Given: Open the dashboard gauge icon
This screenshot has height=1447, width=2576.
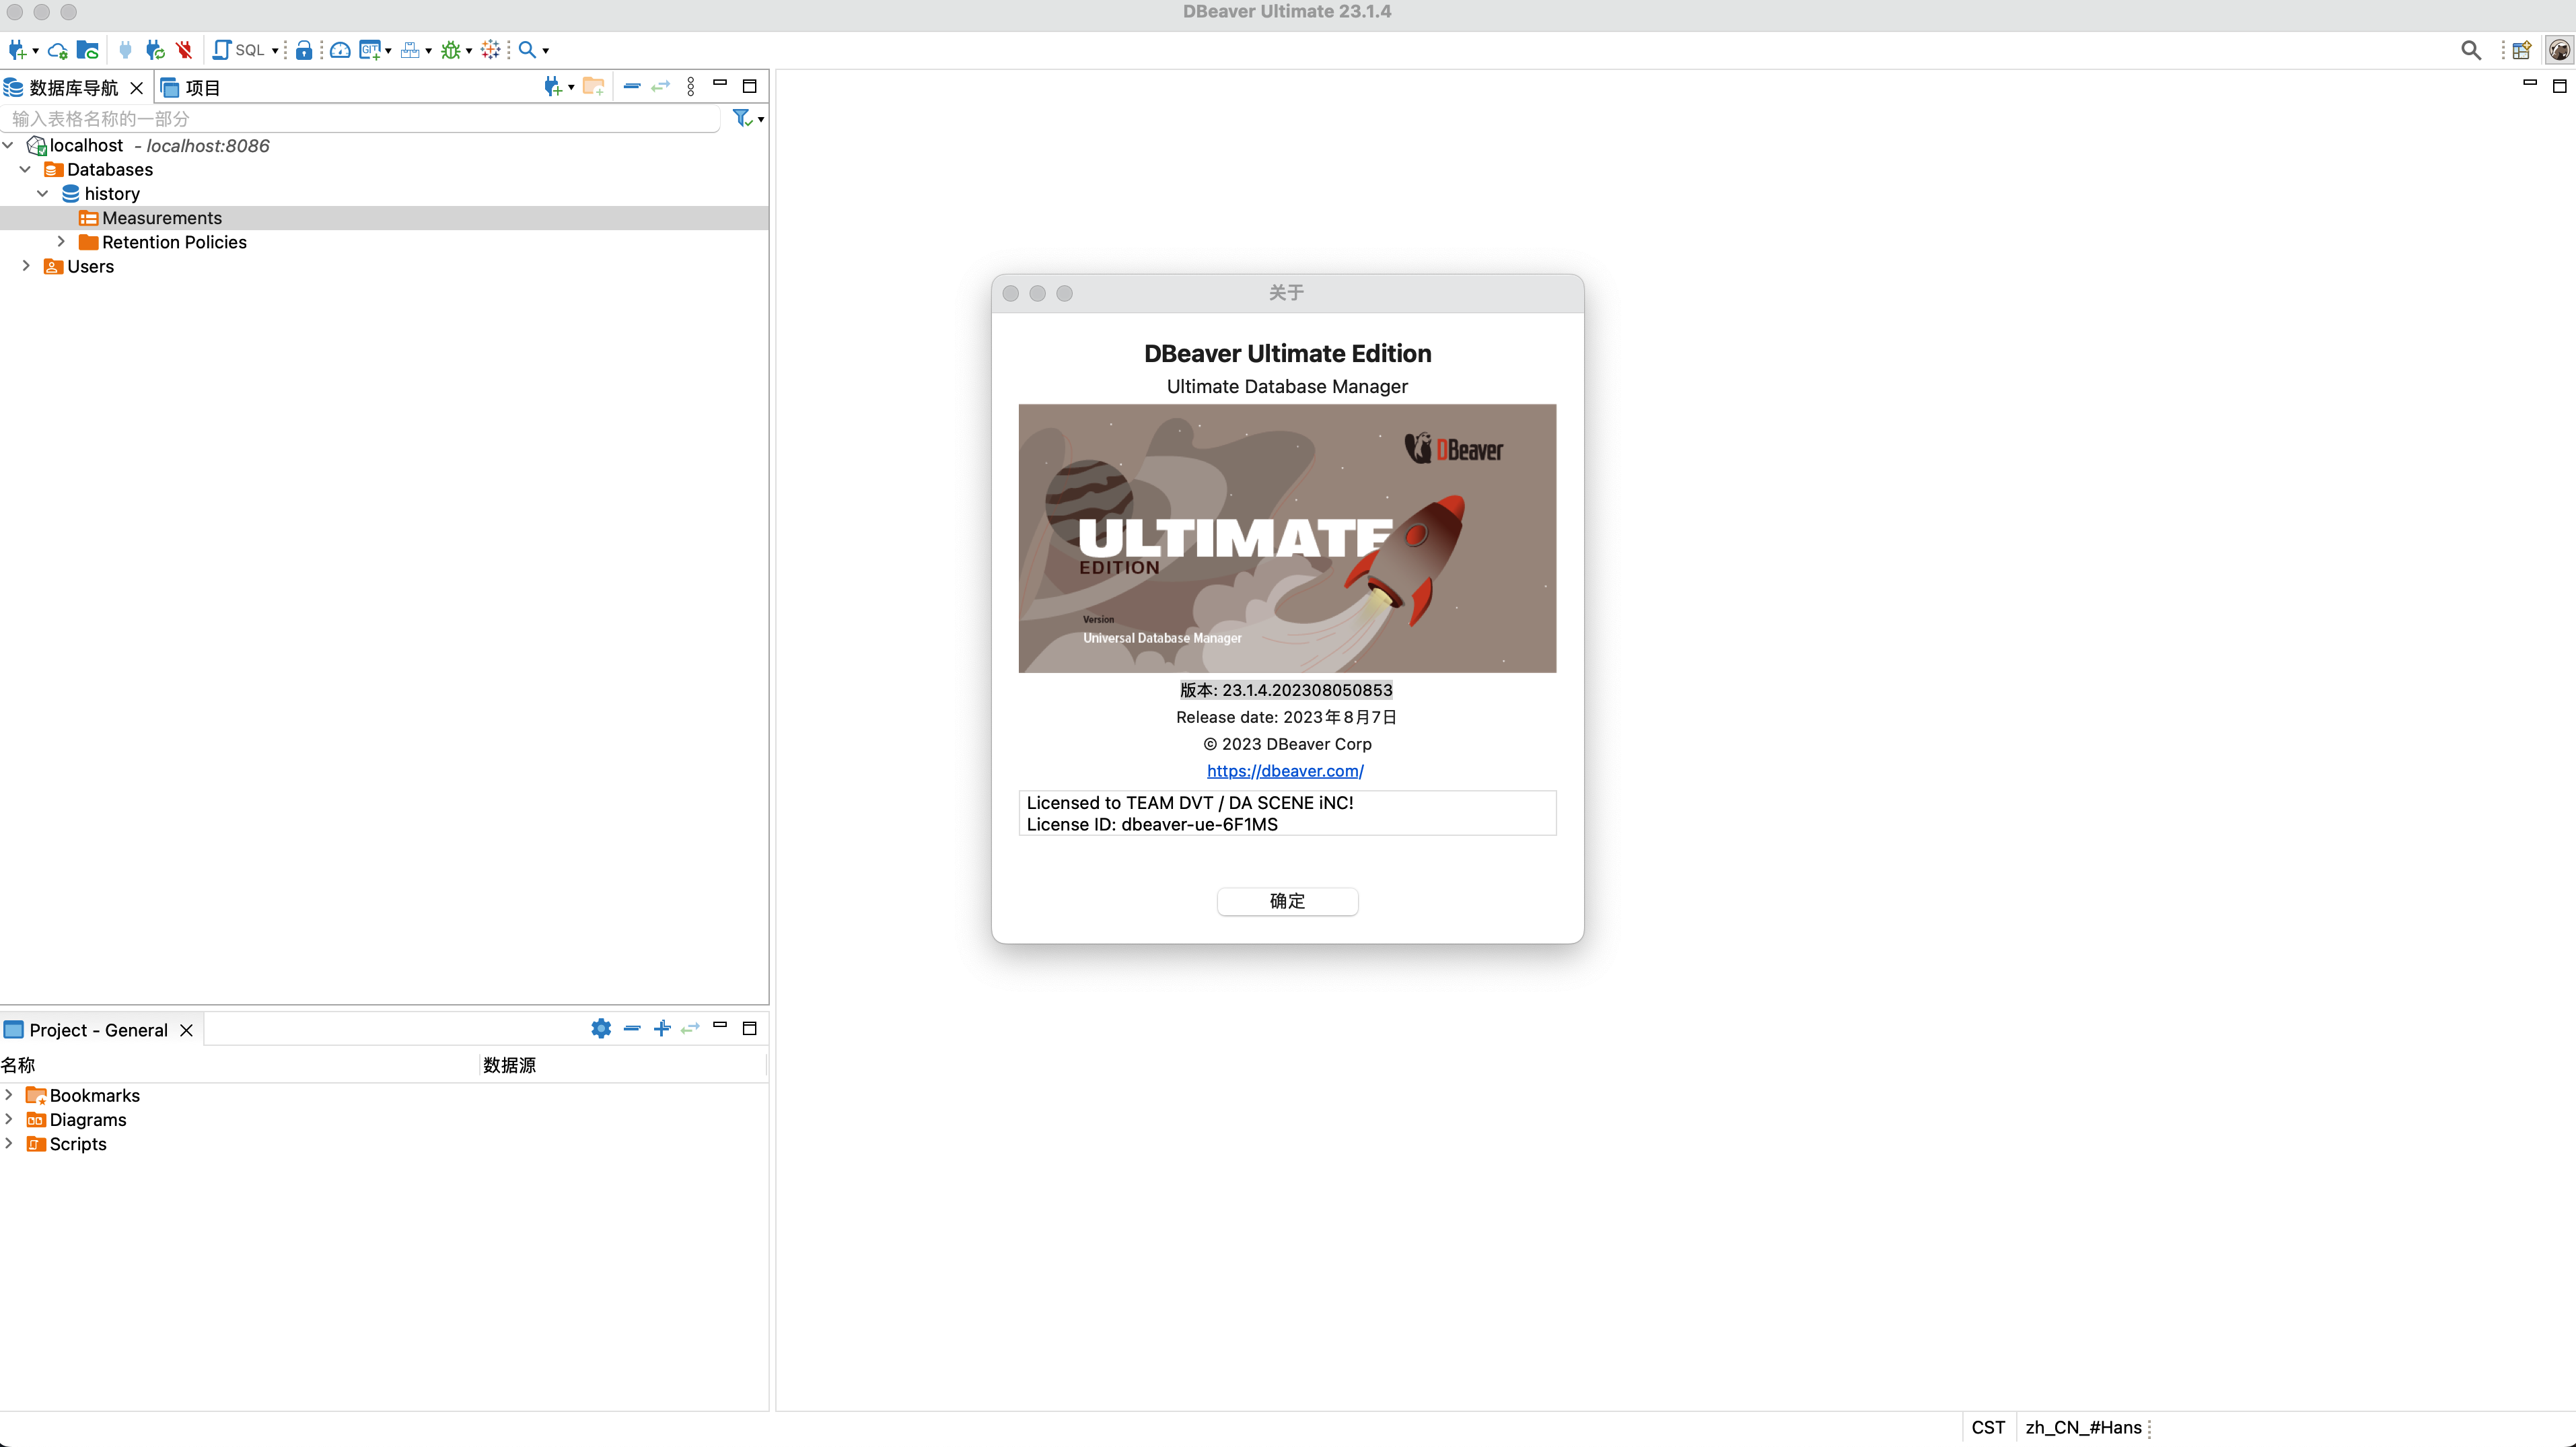Looking at the screenshot, I should 340,49.
